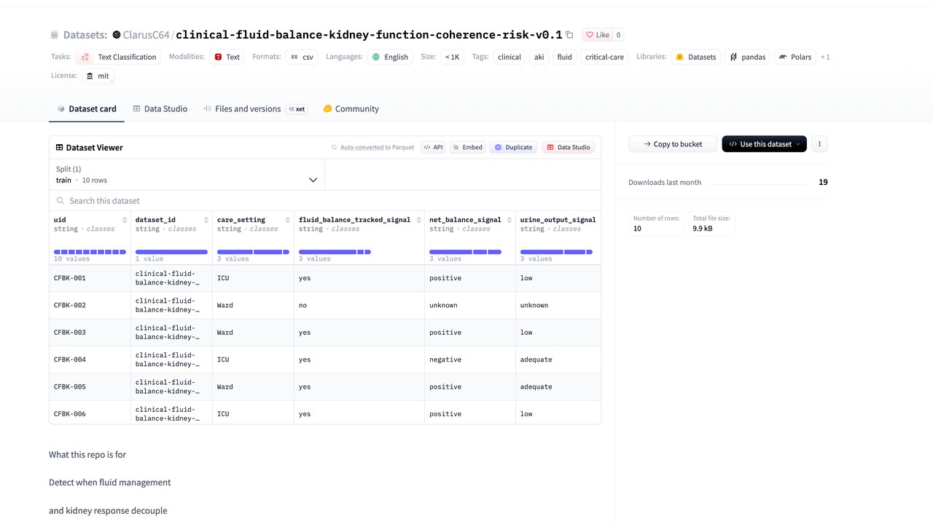Open the Community tab
The height and width of the screenshot is (524, 933).
(x=351, y=108)
